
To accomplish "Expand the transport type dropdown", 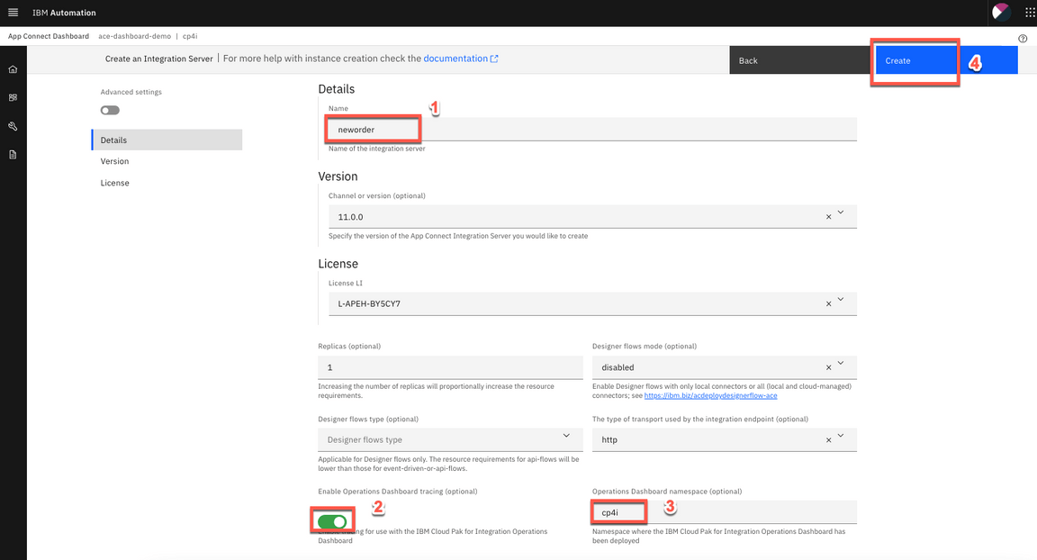I will pyautogui.click(x=841, y=436).
